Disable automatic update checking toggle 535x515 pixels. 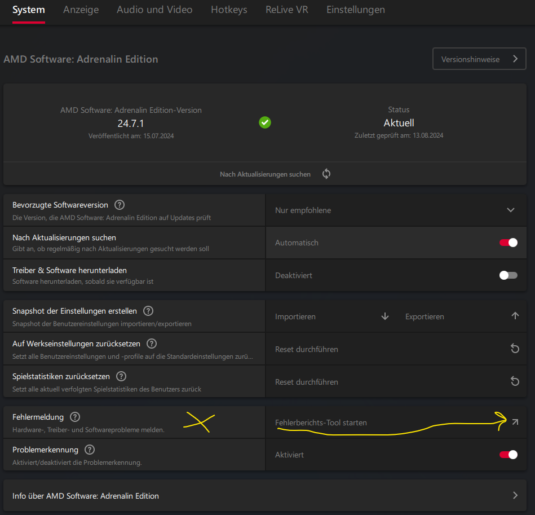509,243
